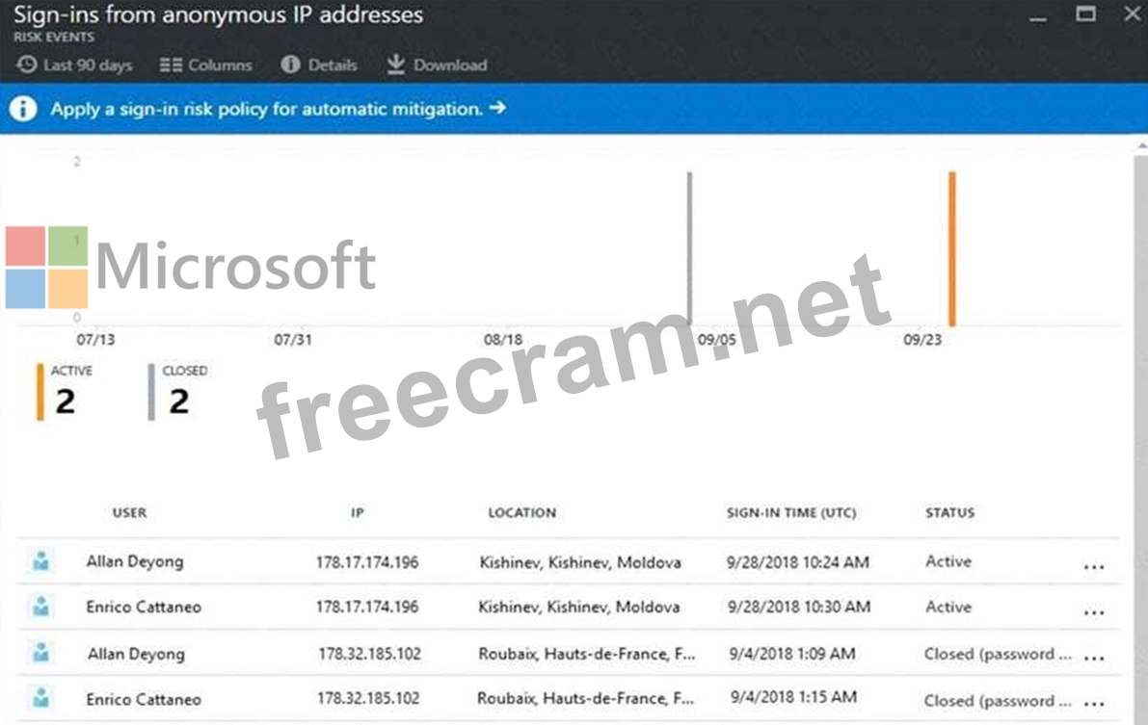Click Kishinev, Moldova location in 10:30 AM row
Screen dimensions: 1148x725
578,608
